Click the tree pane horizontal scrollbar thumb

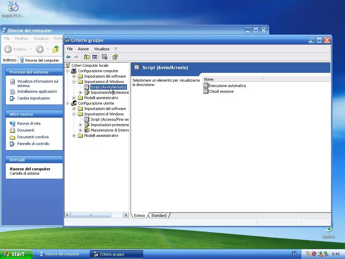click(x=91, y=215)
